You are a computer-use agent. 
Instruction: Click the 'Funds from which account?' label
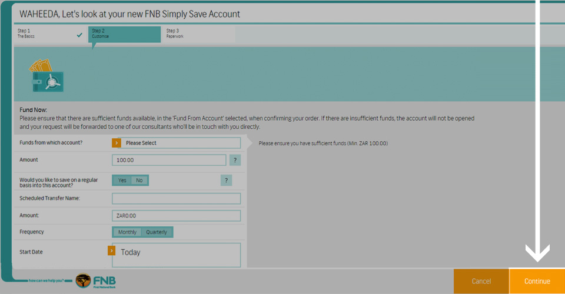51,142
